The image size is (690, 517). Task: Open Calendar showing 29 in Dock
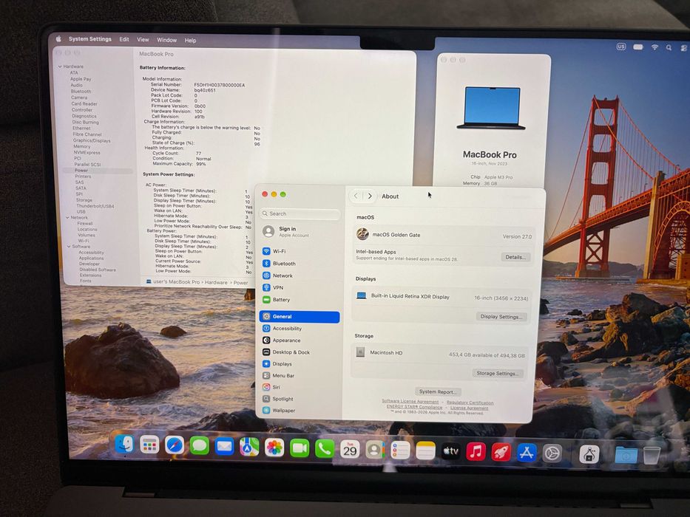click(350, 450)
